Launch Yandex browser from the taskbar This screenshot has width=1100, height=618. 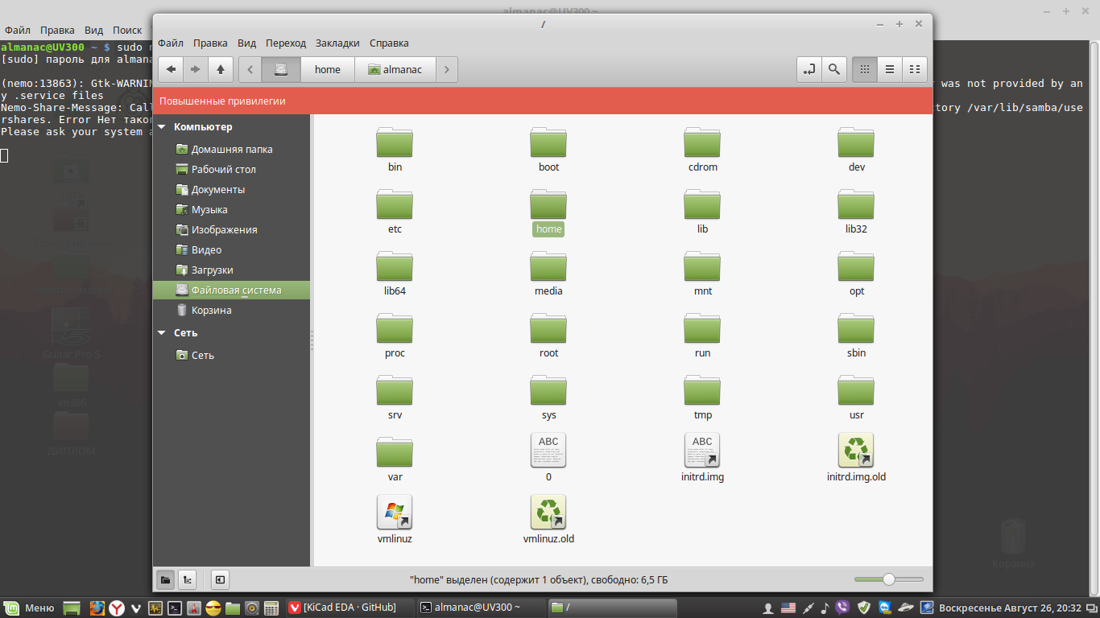pos(117,608)
